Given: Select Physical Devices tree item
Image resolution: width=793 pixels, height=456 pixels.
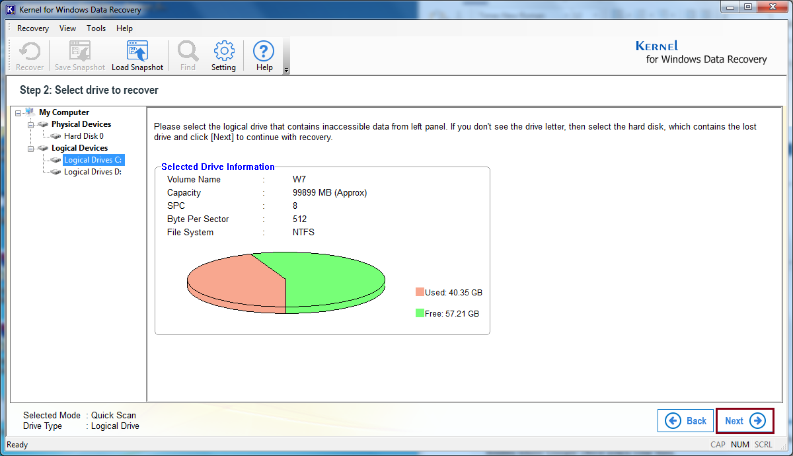Looking at the screenshot, I should coord(81,124).
